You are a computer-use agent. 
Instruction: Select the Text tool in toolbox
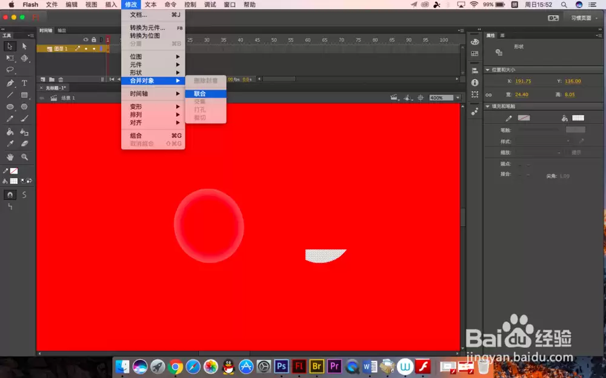(24, 83)
